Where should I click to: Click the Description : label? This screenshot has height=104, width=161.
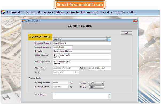click(41, 94)
